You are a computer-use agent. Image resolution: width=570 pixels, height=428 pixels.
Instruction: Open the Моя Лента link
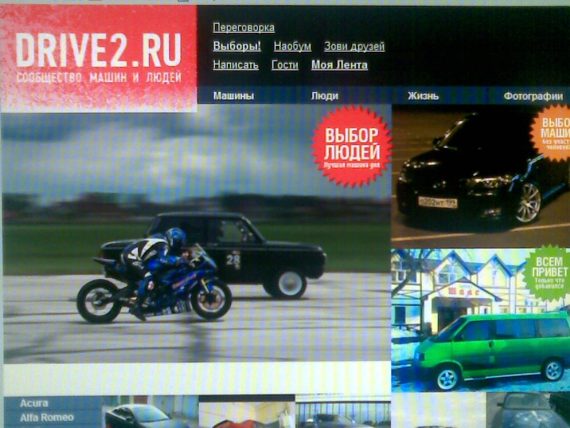pos(339,65)
